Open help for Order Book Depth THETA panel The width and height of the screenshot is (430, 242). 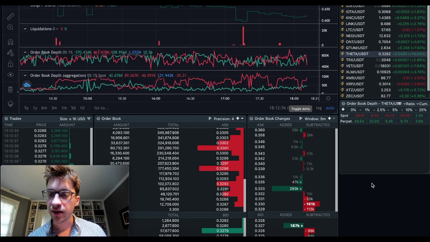click(343, 104)
